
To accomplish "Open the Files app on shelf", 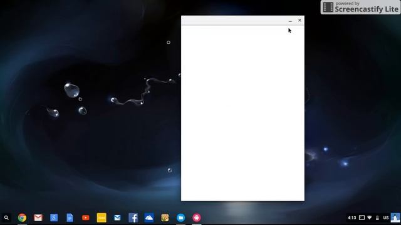I will [181, 217].
